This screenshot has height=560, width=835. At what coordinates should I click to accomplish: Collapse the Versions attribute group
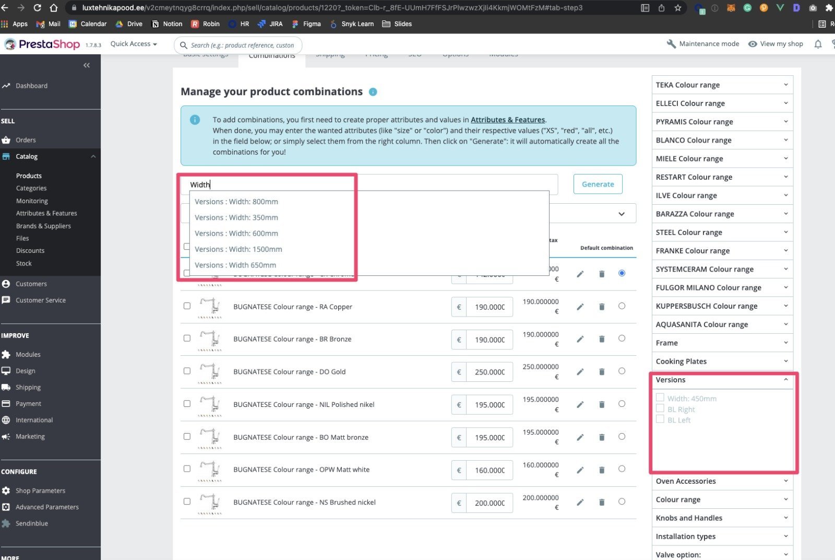[722, 380]
